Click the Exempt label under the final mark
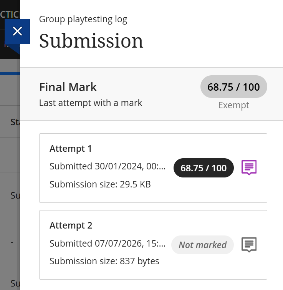Screen dimensions: 283x290 point(233,105)
